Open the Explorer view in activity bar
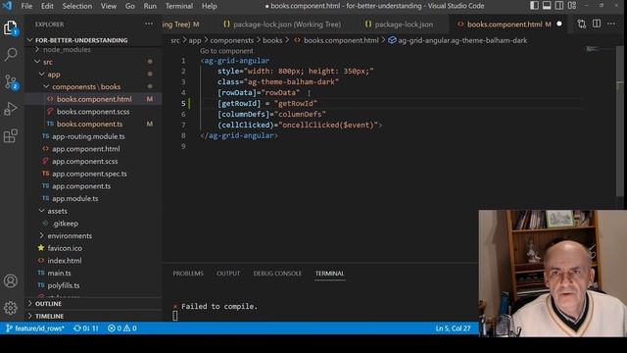Viewport: 627px width, 353px height. pyautogui.click(x=11, y=27)
